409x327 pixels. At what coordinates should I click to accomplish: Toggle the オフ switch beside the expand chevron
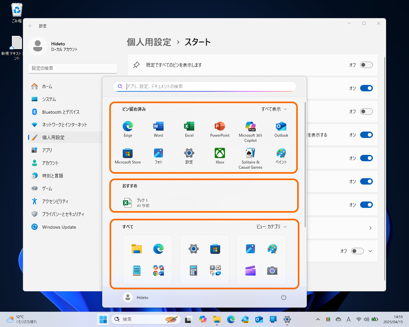(x=358, y=251)
